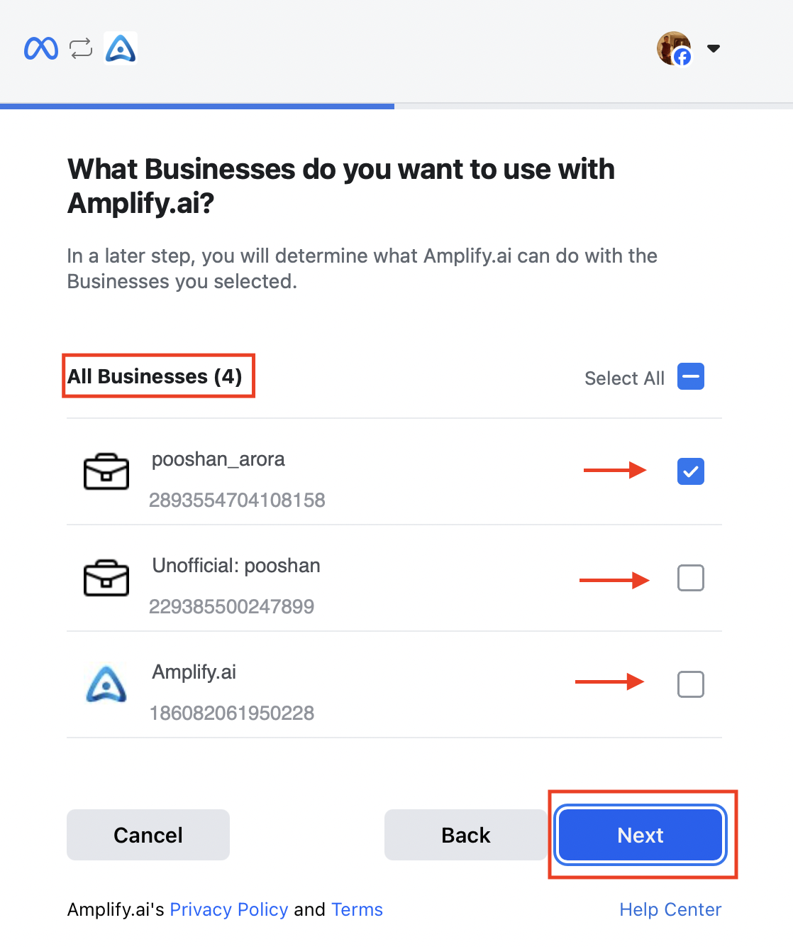
Task: Click the profile avatar with Facebook badge
Action: coord(674,48)
